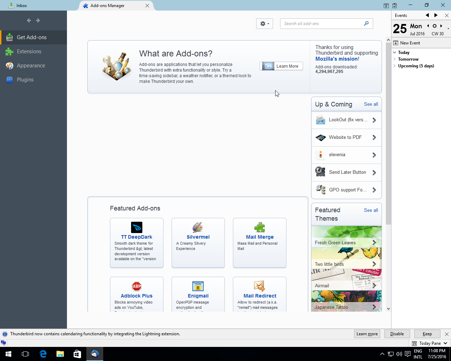Viewport: 451px width, 361px height.
Task: Expand the Upcoming (5 days) group
Action: click(x=395, y=66)
